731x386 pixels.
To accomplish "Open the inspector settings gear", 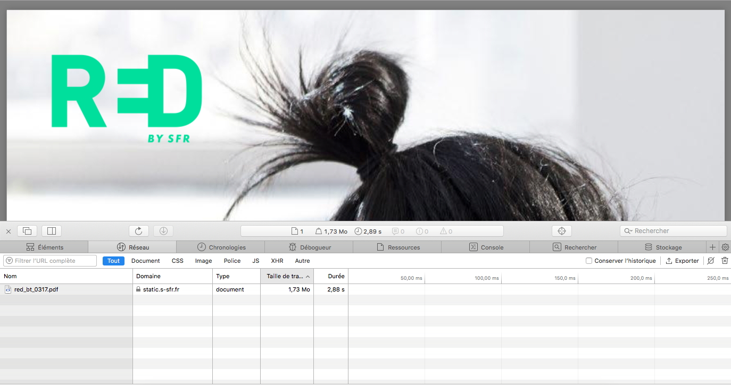I will [x=725, y=247].
